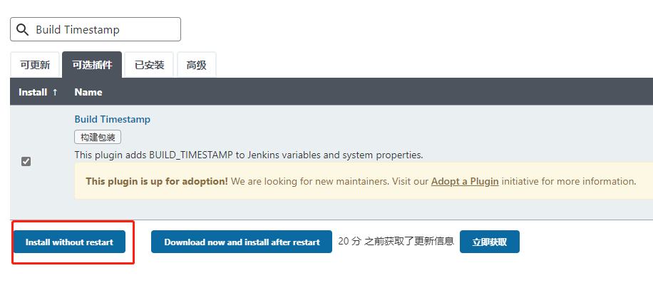Click the BUILD_TIMESTAMP plugin description text
This screenshot has height=288, width=653.
tap(249, 155)
